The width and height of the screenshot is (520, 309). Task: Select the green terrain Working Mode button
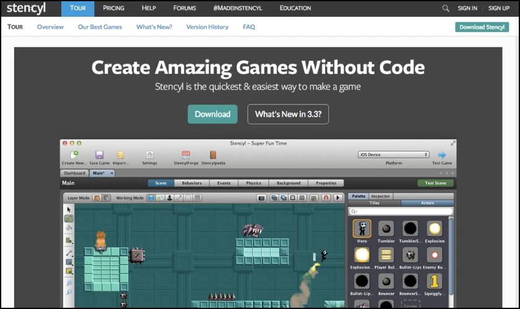click(x=160, y=198)
